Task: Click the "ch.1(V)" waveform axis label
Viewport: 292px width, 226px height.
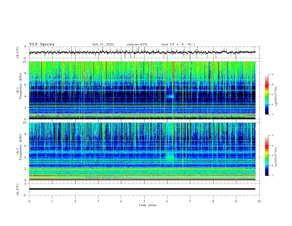Action: tap(18, 52)
